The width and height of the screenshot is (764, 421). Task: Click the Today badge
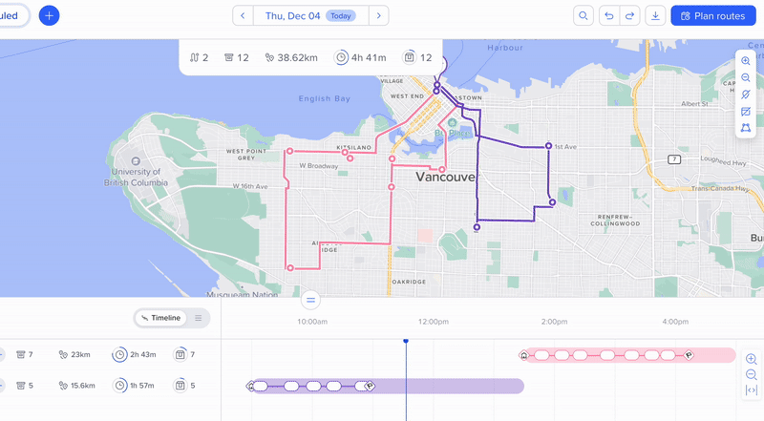341,15
